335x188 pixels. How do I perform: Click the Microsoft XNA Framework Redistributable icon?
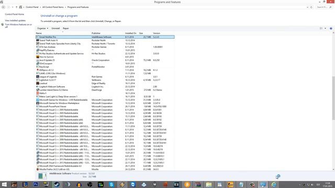coord(38,166)
